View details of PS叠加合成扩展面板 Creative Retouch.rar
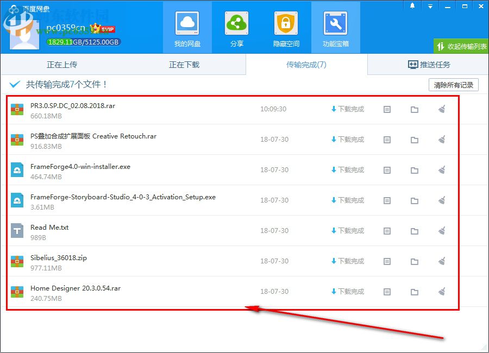The width and height of the screenshot is (489, 353). (387, 140)
